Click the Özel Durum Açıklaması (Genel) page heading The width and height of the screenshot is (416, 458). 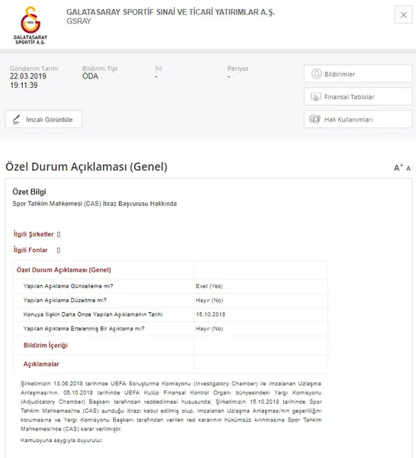[x=86, y=166]
